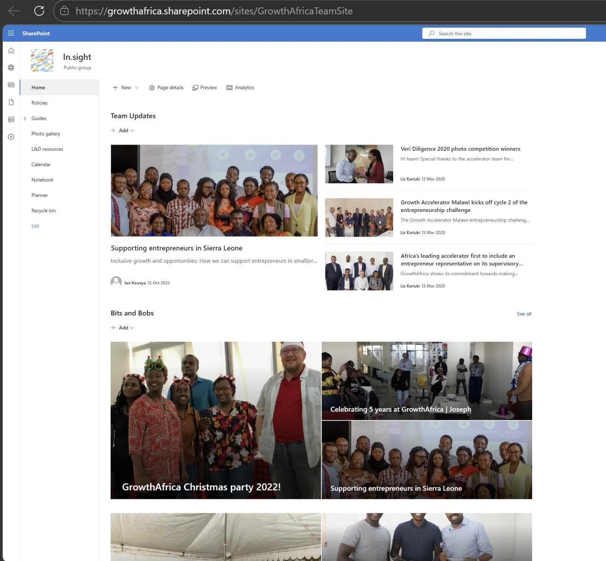Open Notebook in the site navigation

(x=42, y=180)
